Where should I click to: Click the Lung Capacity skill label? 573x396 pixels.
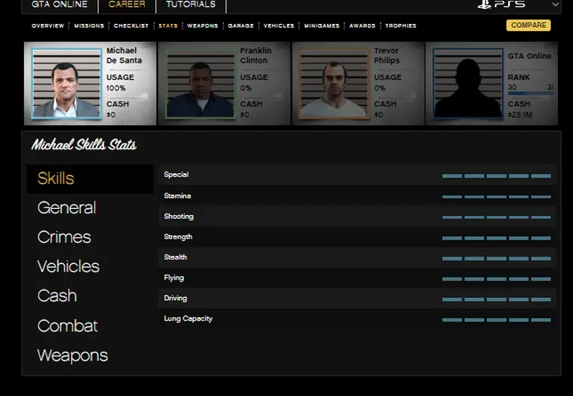[188, 318]
